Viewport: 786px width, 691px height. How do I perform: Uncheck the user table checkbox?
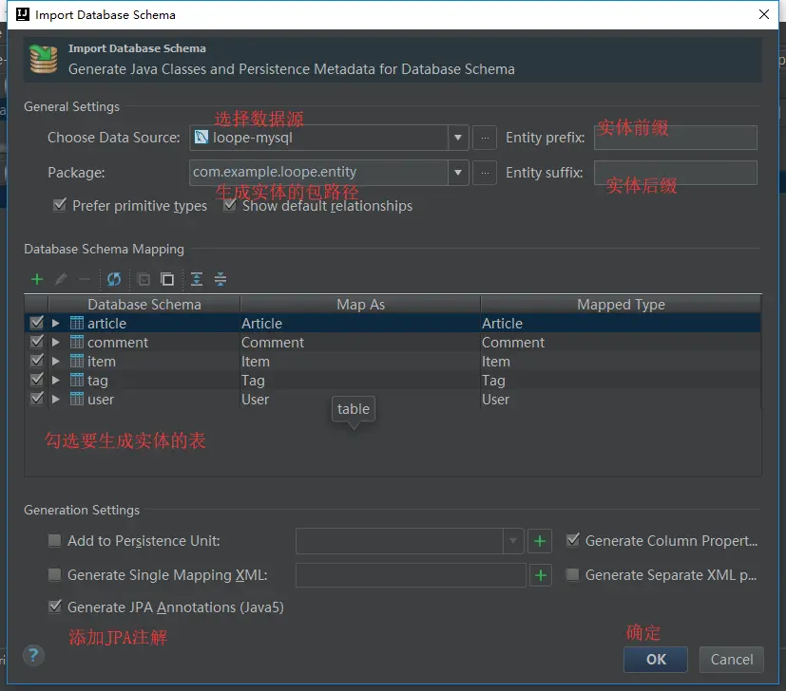tap(37, 399)
